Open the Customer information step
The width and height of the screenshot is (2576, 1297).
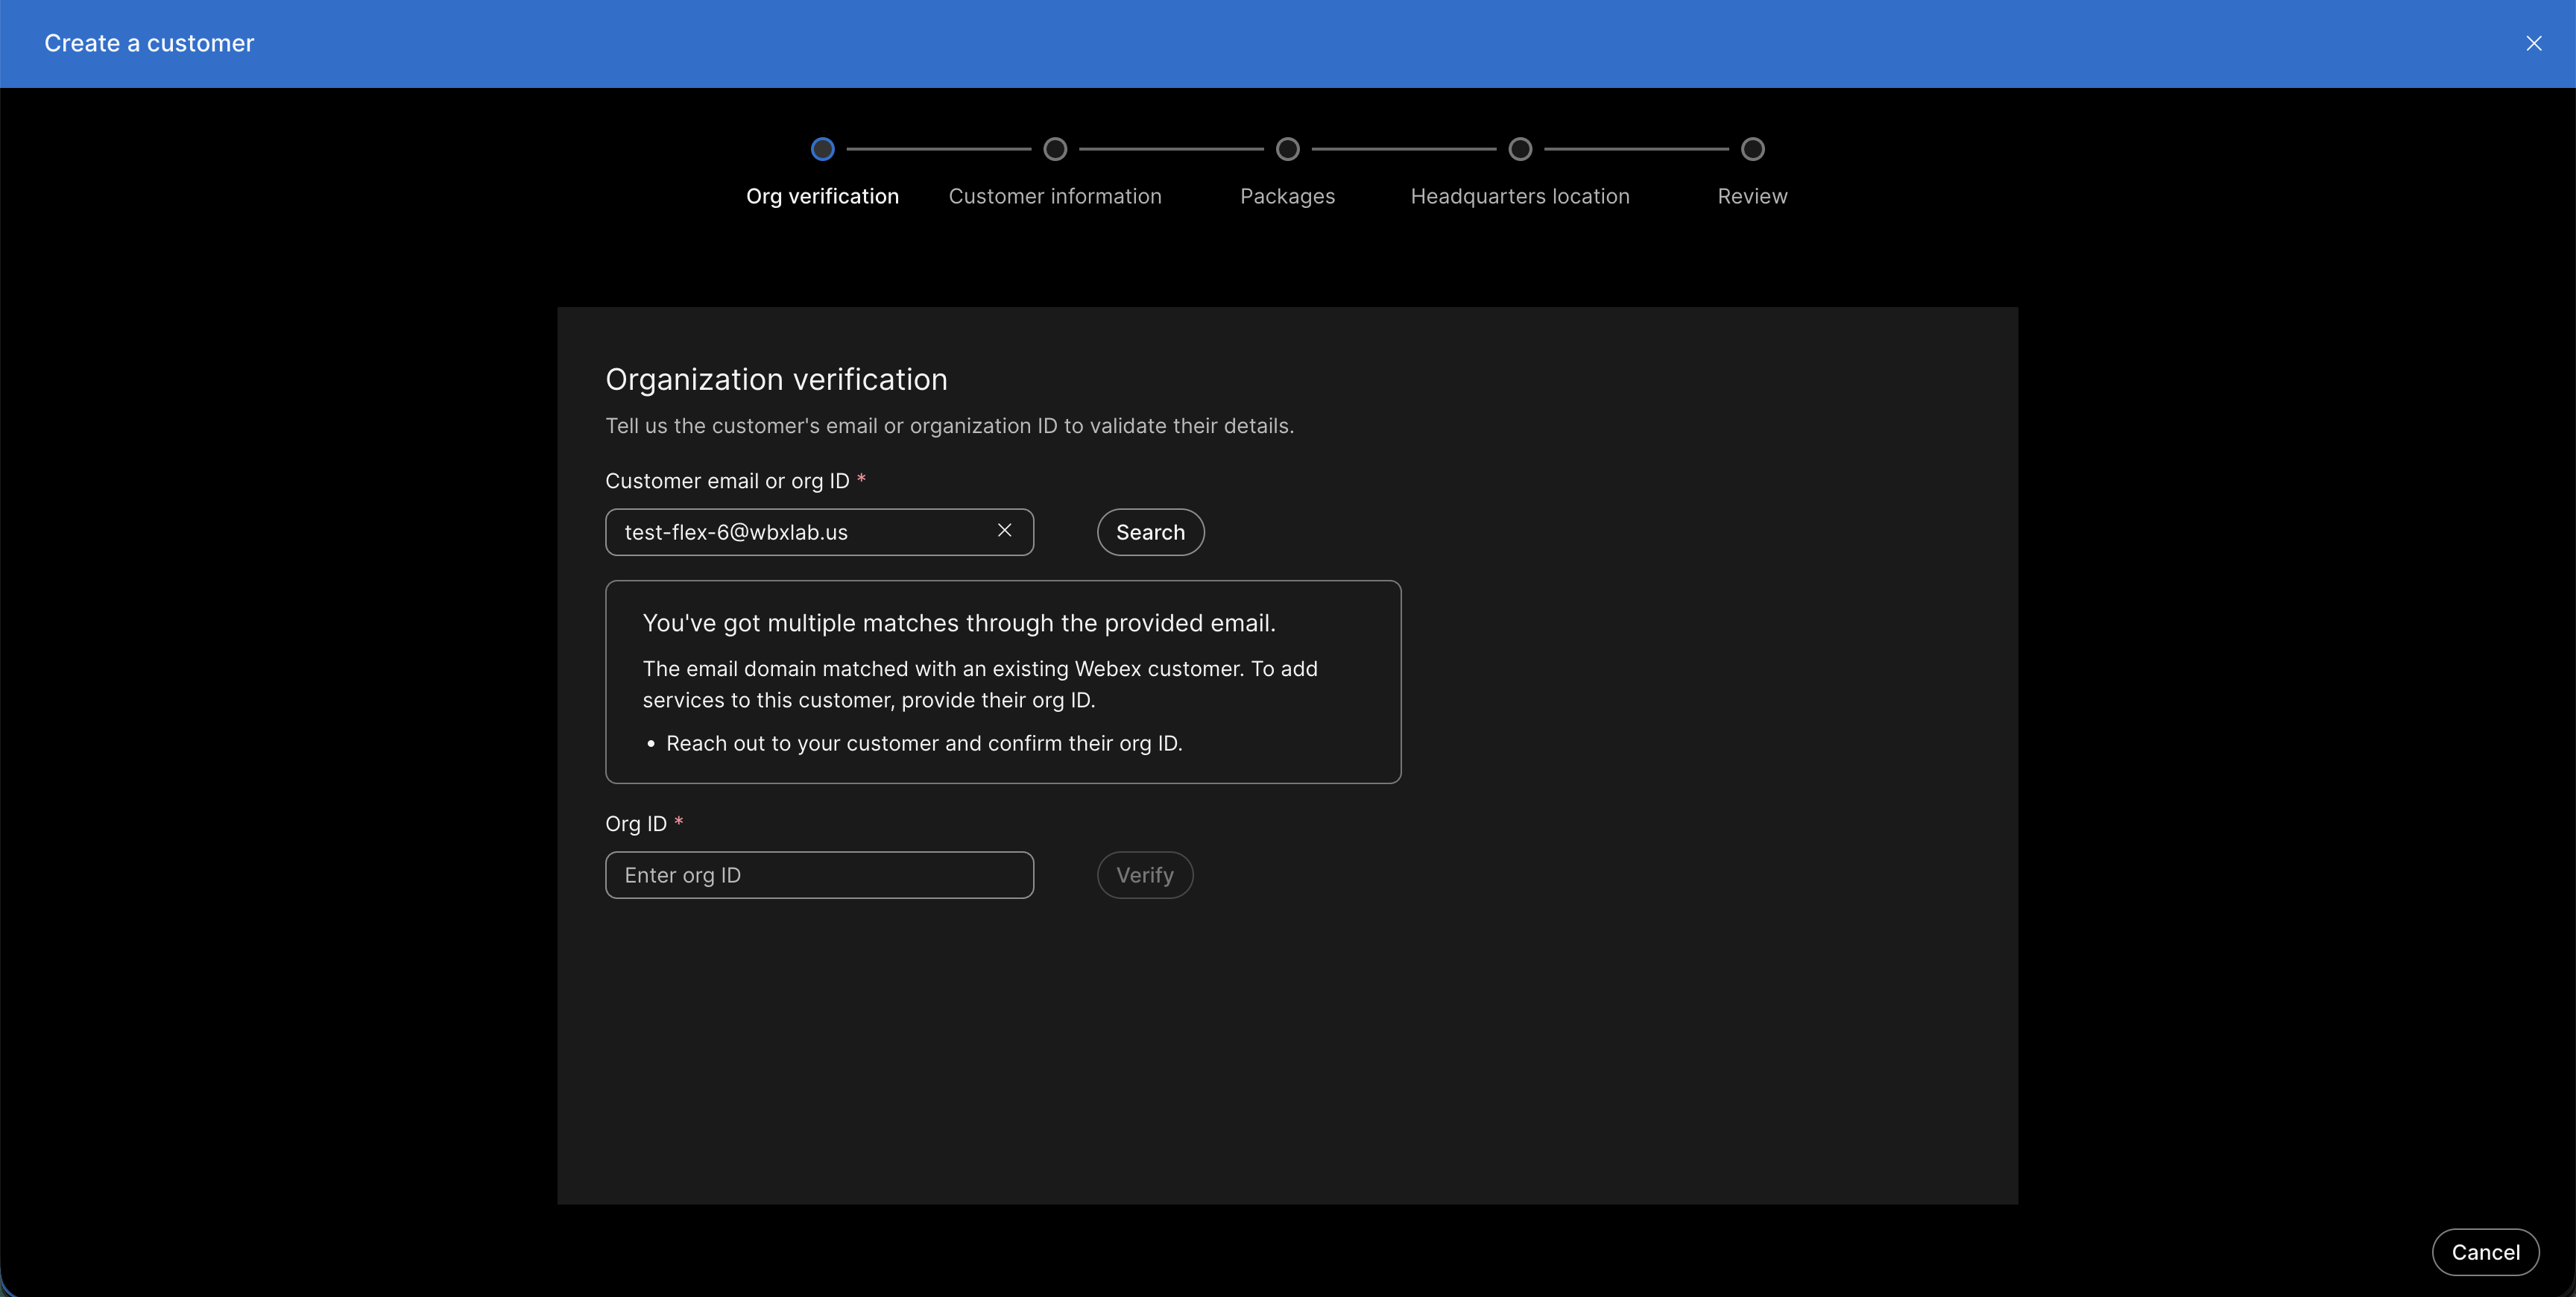click(x=1055, y=196)
